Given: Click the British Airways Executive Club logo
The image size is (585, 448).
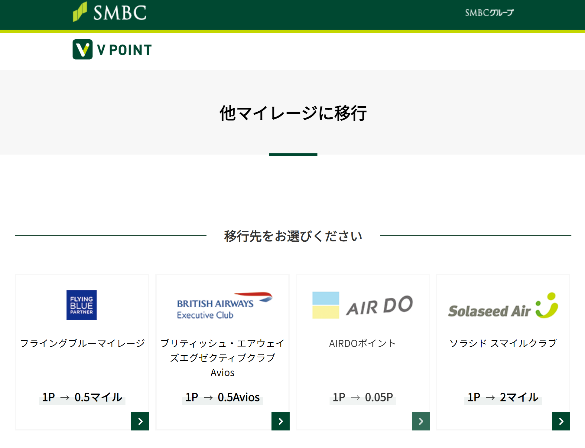Looking at the screenshot, I should pyautogui.click(x=224, y=306).
